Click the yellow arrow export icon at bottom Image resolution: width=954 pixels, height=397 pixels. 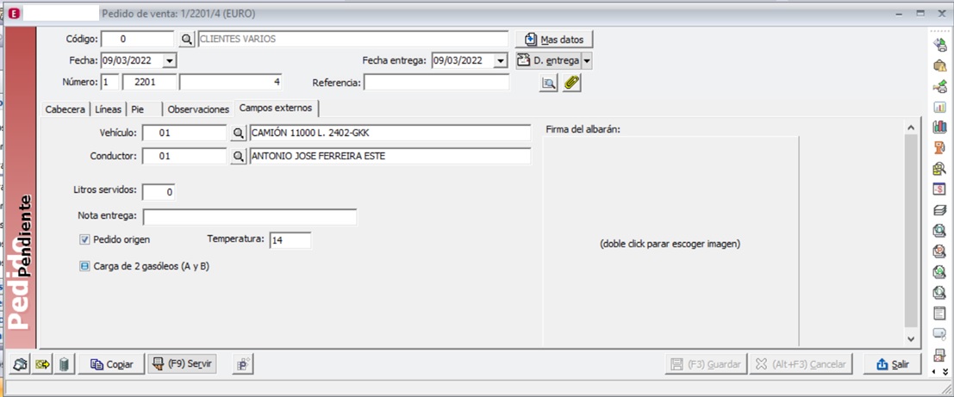[x=42, y=364]
